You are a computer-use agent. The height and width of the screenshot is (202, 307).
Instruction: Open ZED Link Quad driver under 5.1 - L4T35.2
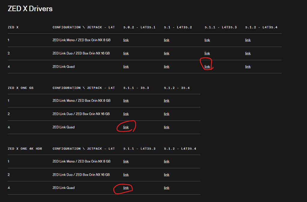point(166,66)
